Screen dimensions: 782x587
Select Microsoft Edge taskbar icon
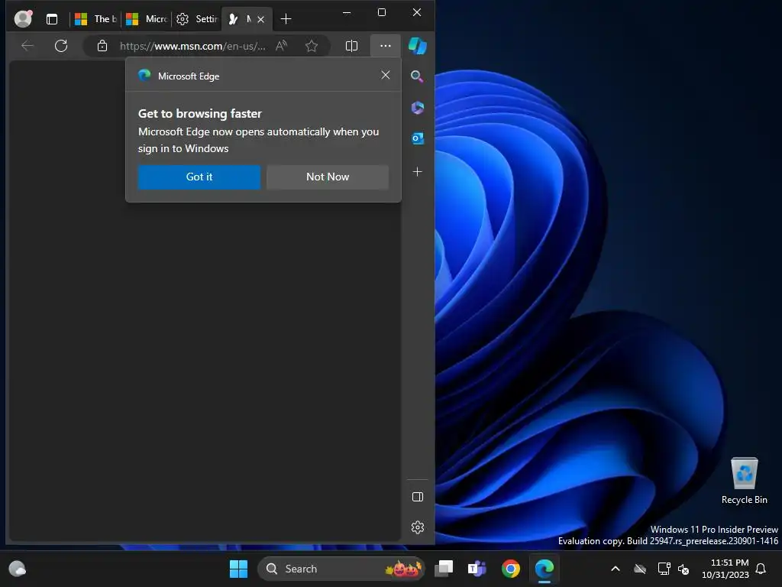(x=544, y=569)
